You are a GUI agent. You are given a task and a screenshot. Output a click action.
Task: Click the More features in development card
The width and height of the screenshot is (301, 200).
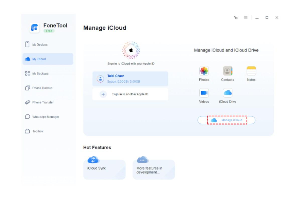coord(154,169)
